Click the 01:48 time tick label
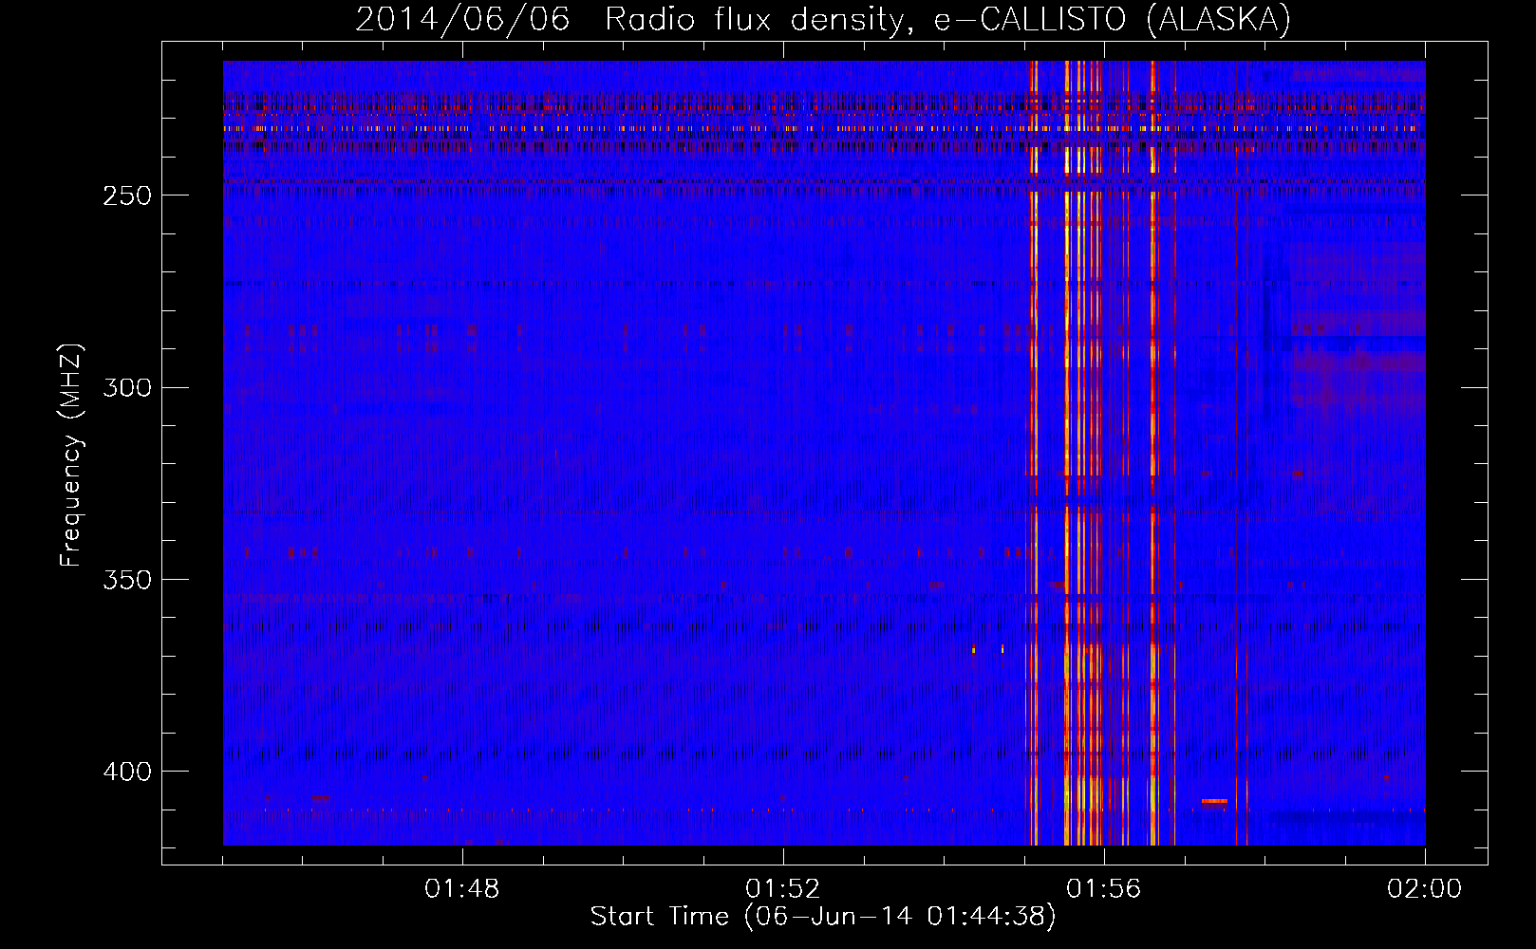The image size is (1536, 949). tap(462, 889)
